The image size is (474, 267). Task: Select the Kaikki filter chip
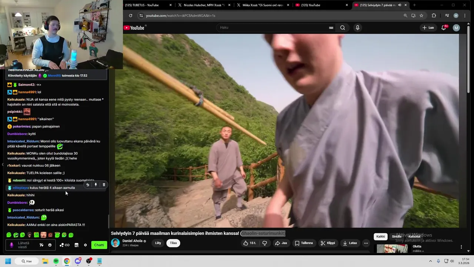tap(381, 237)
